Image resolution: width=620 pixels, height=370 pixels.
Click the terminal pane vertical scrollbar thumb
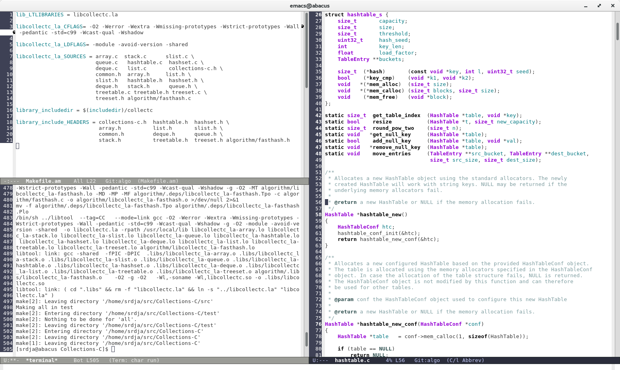306,339
